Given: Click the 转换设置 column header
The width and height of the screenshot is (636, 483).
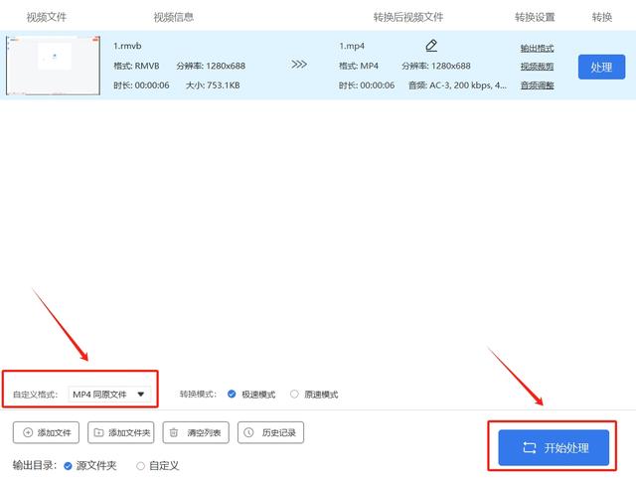Looking at the screenshot, I should 535,17.
